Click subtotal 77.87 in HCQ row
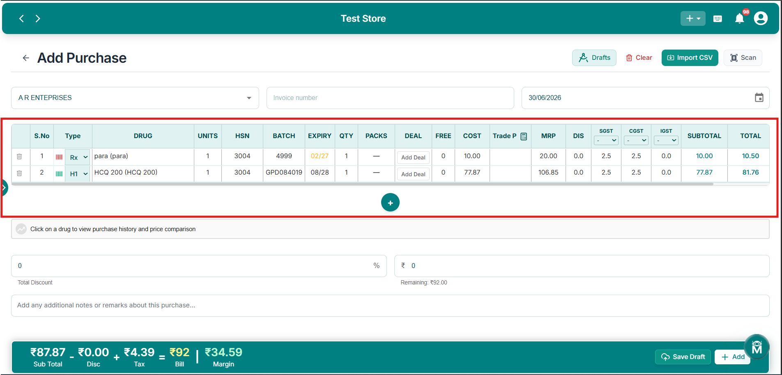This screenshot has width=782, height=375. point(704,173)
